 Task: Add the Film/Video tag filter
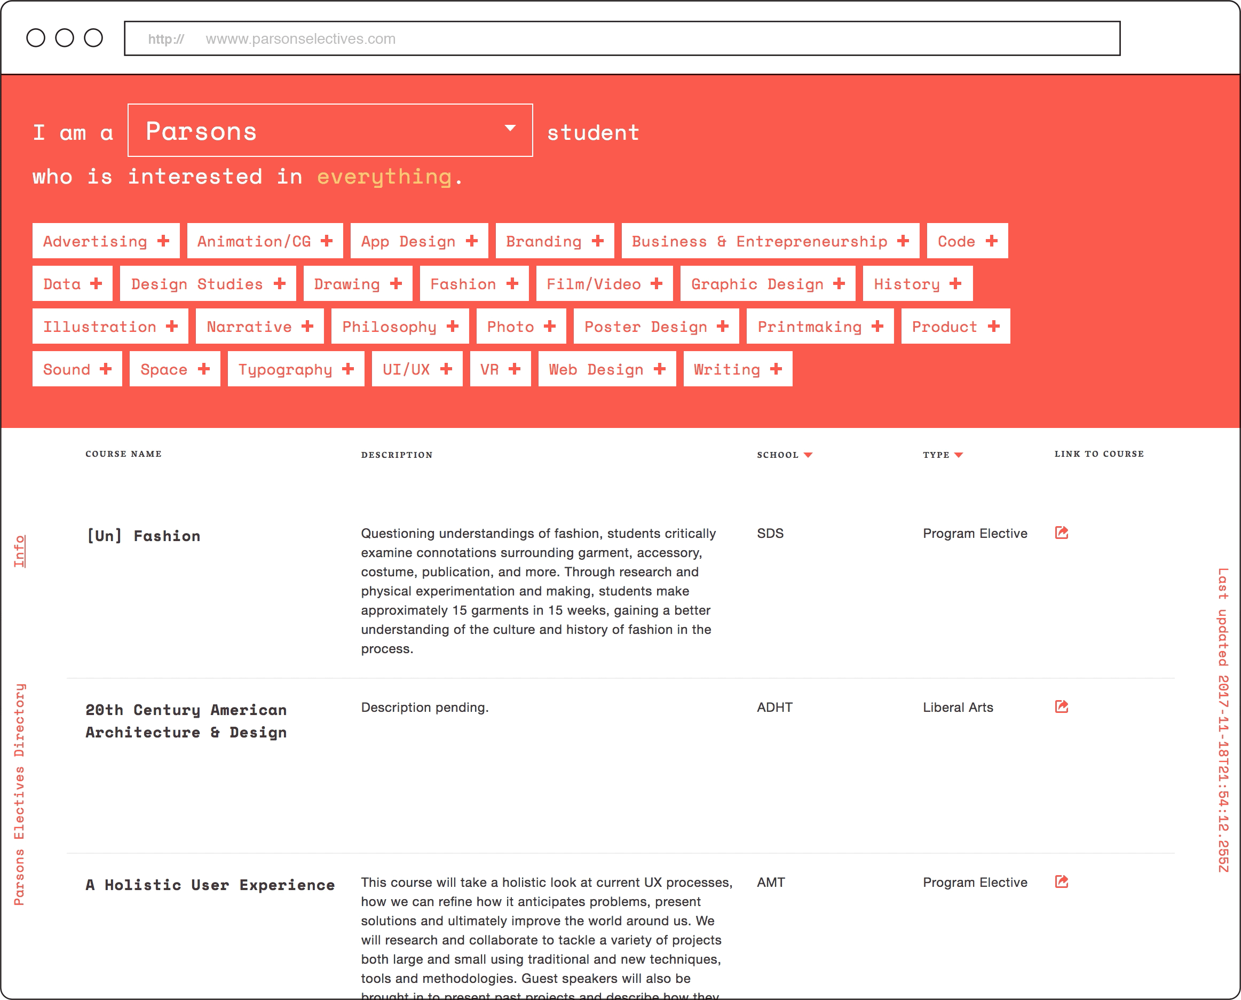(x=604, y=283)
